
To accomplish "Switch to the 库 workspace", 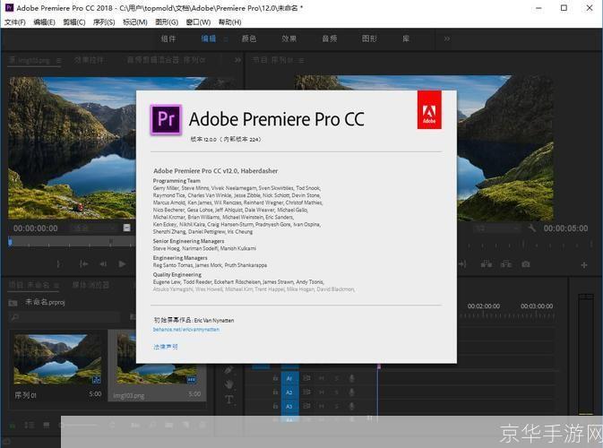I will tap(406, 39).
